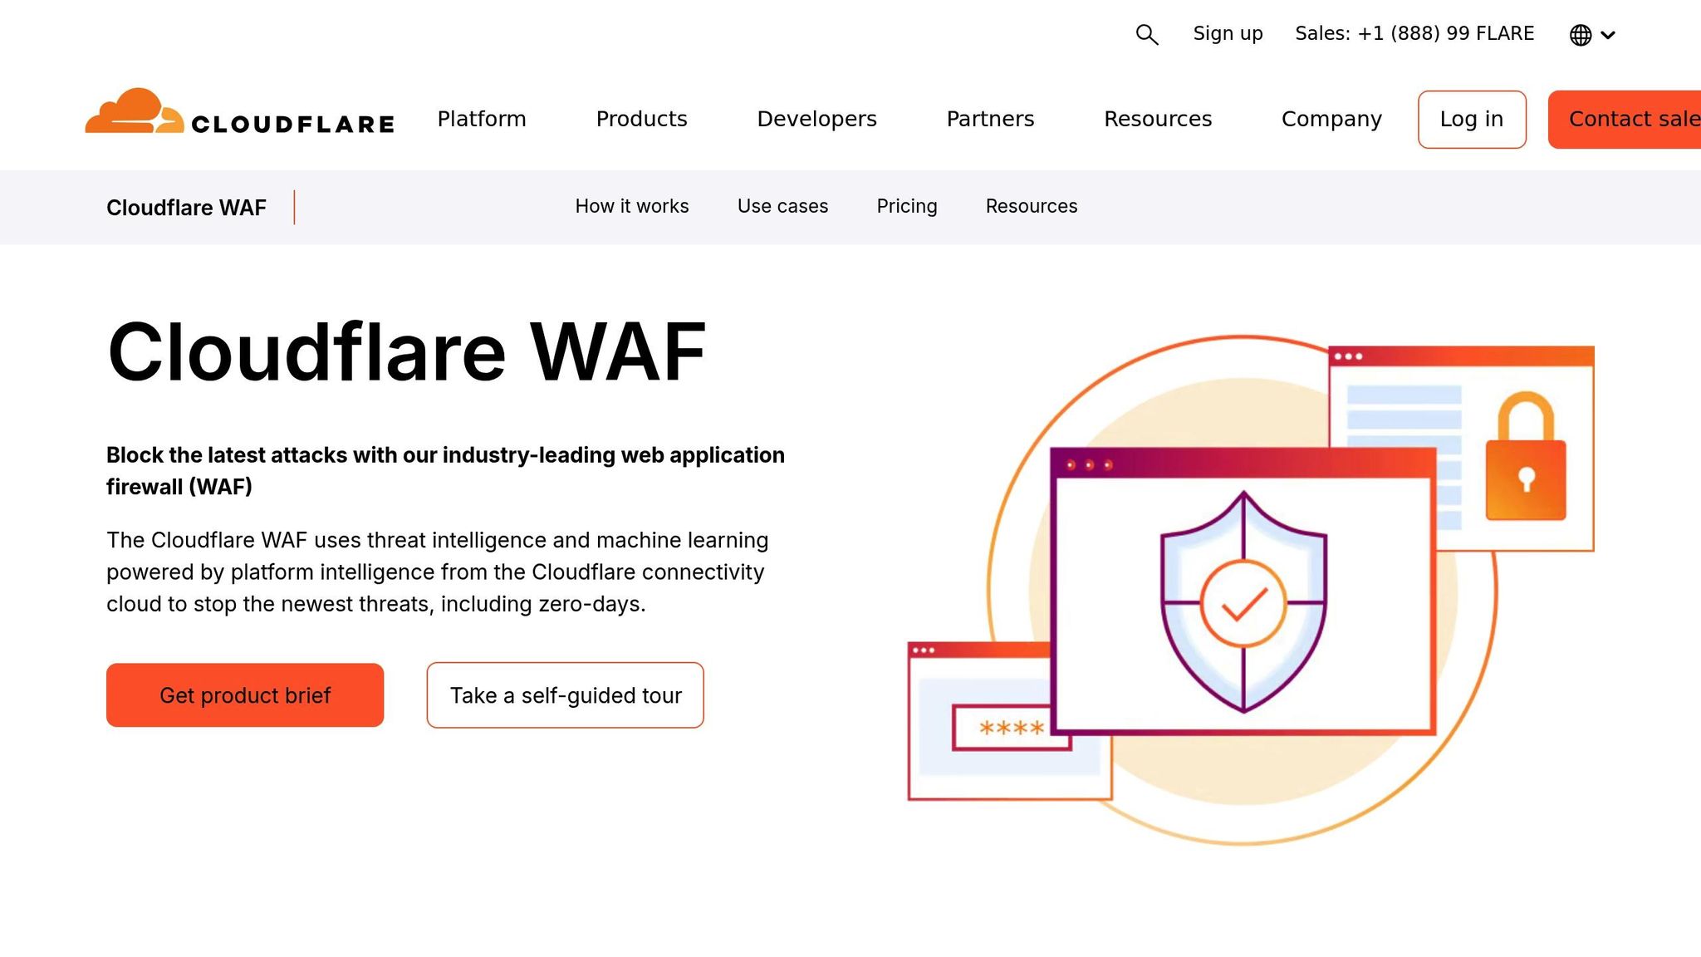Open the Use cases section tab
1701x957 pixels.
click(x=782, y=206)
